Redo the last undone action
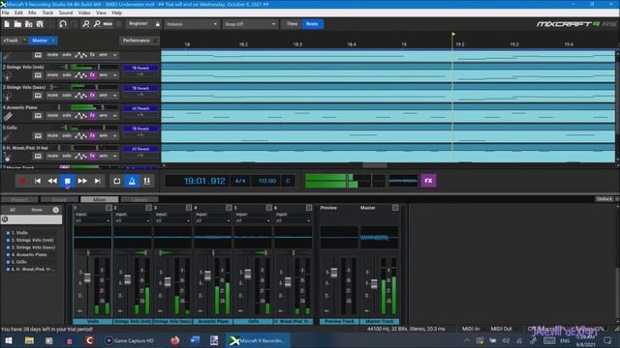 click(74, 24)
